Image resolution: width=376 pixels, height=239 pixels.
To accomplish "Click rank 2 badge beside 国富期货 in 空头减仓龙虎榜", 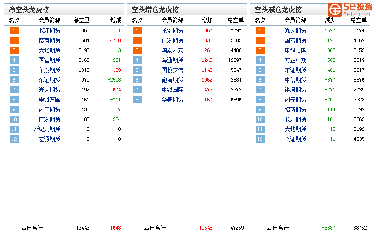I will (x=260, y=40).
